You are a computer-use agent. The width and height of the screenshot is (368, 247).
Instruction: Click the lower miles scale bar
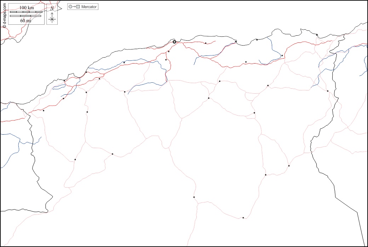[x=25, y=16]
